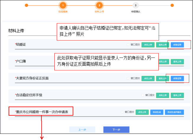This screenshot has width=193, height=140.
Task: Click step 3 circle 申报确认
Action: (136, 5)
